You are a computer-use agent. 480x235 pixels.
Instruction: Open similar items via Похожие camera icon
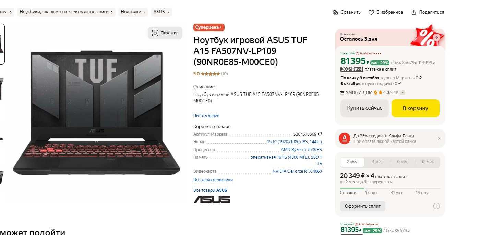(155, 33)
